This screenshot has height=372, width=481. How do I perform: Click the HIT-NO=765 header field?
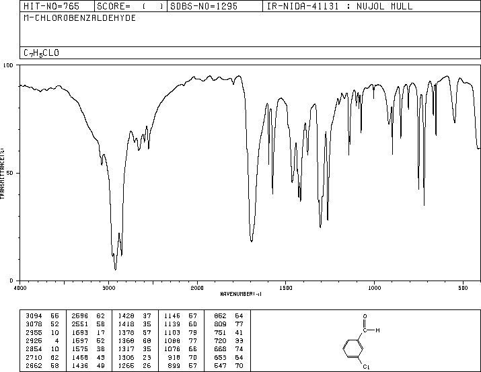coord(45,7)
